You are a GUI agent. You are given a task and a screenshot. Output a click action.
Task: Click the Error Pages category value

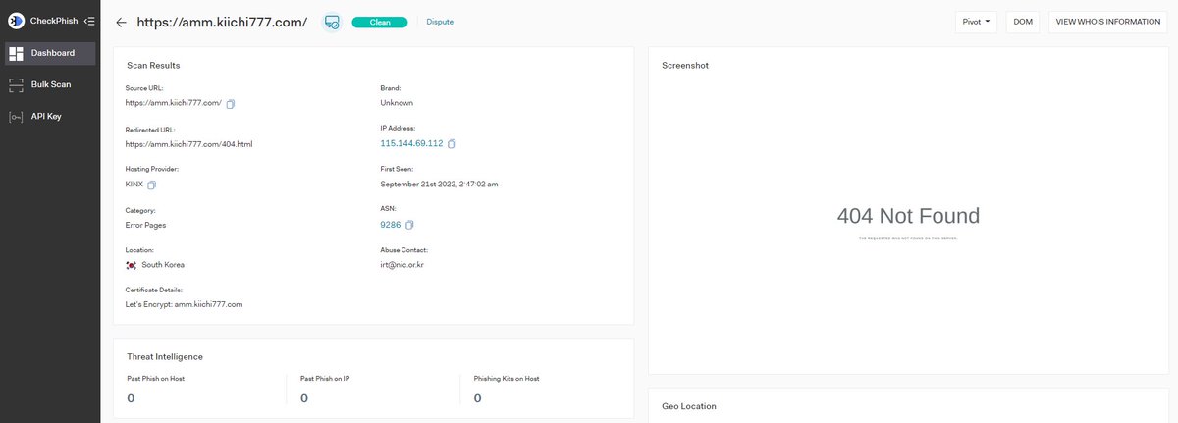147,225
